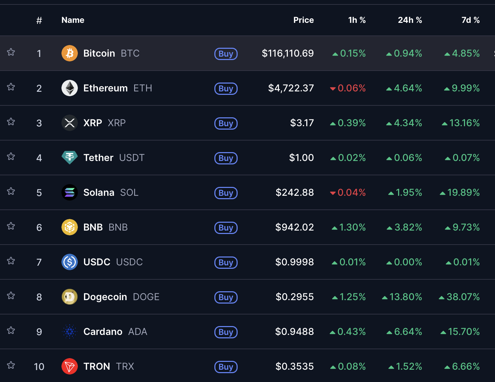Select the Cardano logo icon
Image resolution: width=495 pixels, height=382 pixels.
[70, 332]
